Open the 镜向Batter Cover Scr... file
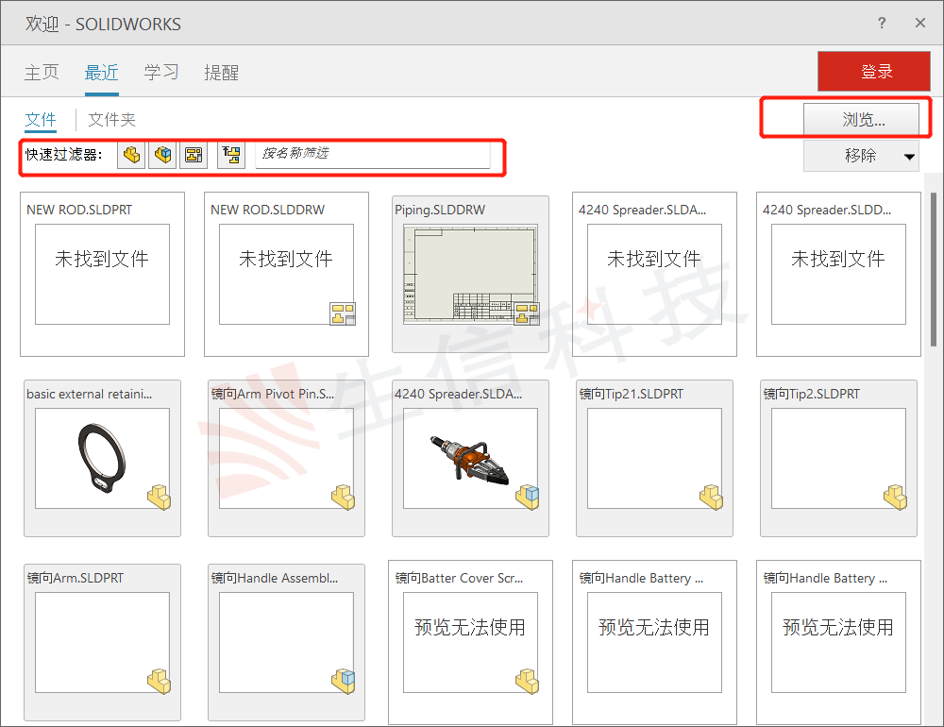Viewport: 944px width, 727px height. pos(470,642)
